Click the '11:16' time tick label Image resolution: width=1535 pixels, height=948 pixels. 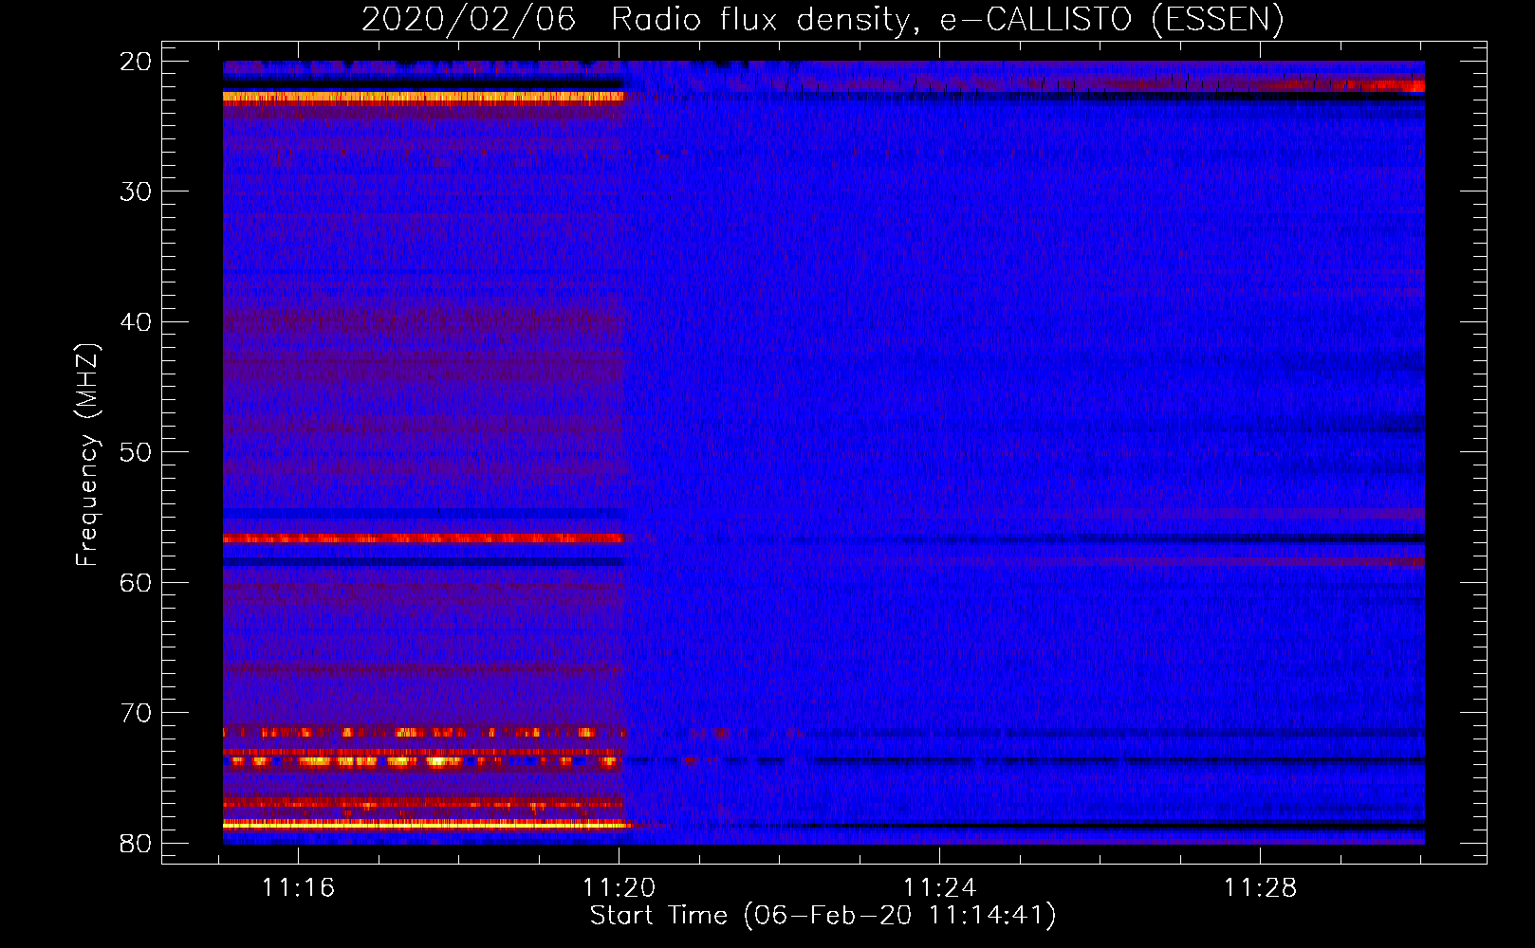pos(299,888)
